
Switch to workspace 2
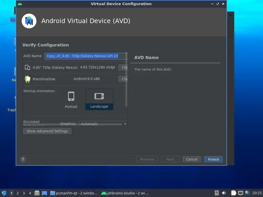point(18,193)
